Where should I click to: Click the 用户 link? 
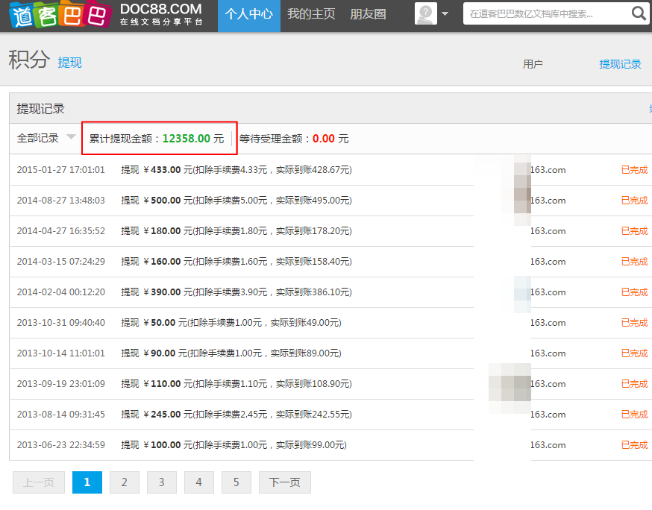point(533,64)
